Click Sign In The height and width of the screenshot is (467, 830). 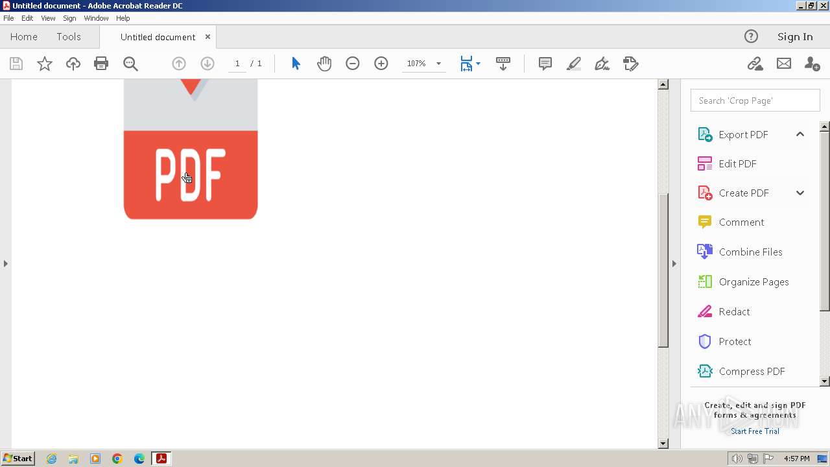tap(795, 37)
